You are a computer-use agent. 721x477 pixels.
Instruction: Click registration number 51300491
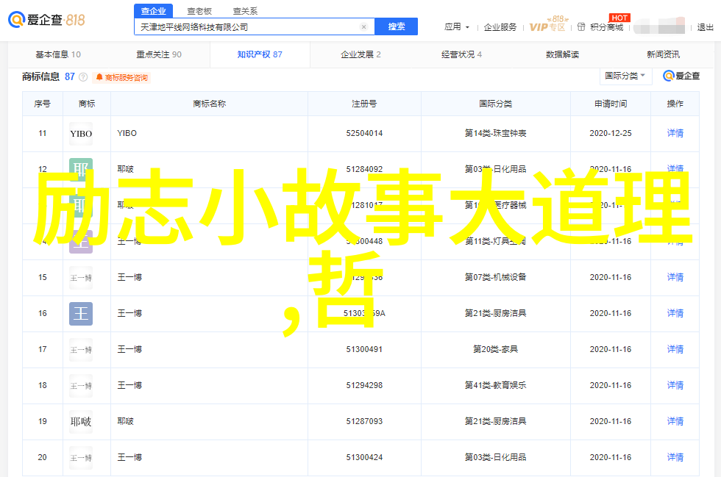pyautogui.click(x=364, y=350)
